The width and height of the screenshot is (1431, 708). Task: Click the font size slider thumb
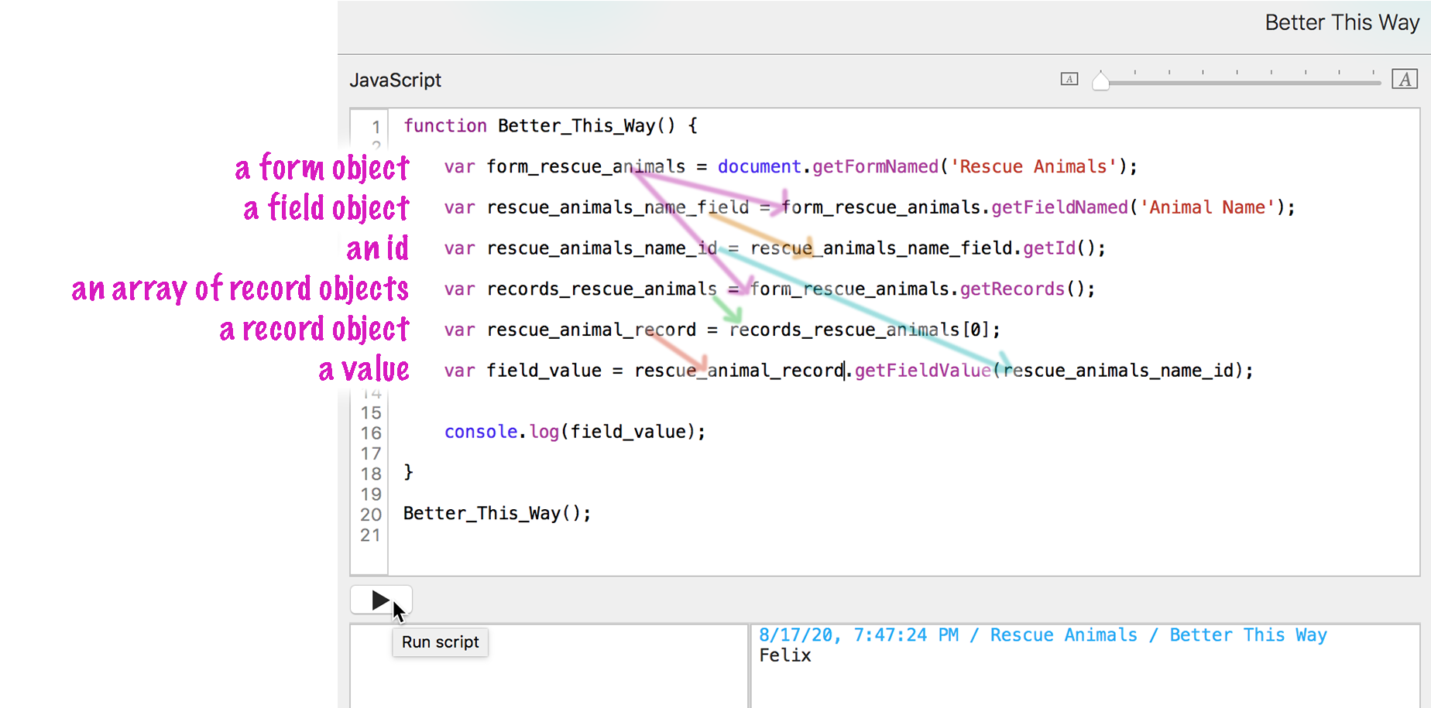coord(1100,80)
